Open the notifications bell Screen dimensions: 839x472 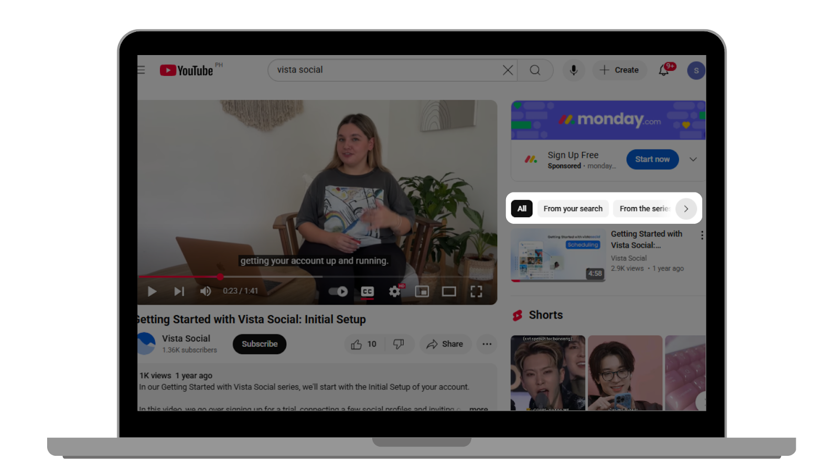click(x=664, y=70)
